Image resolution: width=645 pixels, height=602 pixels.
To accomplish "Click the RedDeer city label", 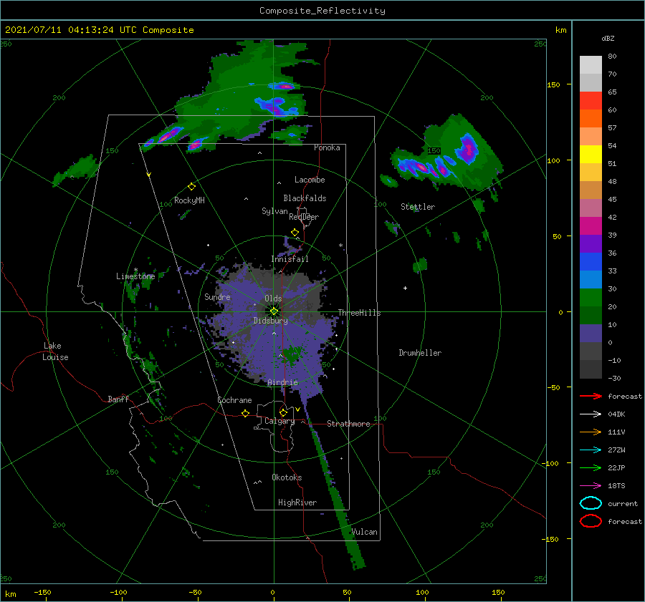I will coord(304,217).
